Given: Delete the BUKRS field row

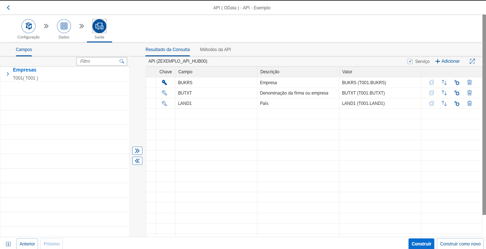Looking at the screenshot, I should tap(469, 82).
